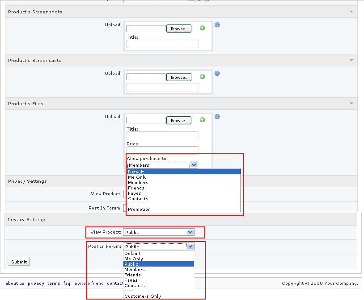364x300 pixels.
Task: Select Promotion in purchase dropdown list
Action: (x=139, y=210)
